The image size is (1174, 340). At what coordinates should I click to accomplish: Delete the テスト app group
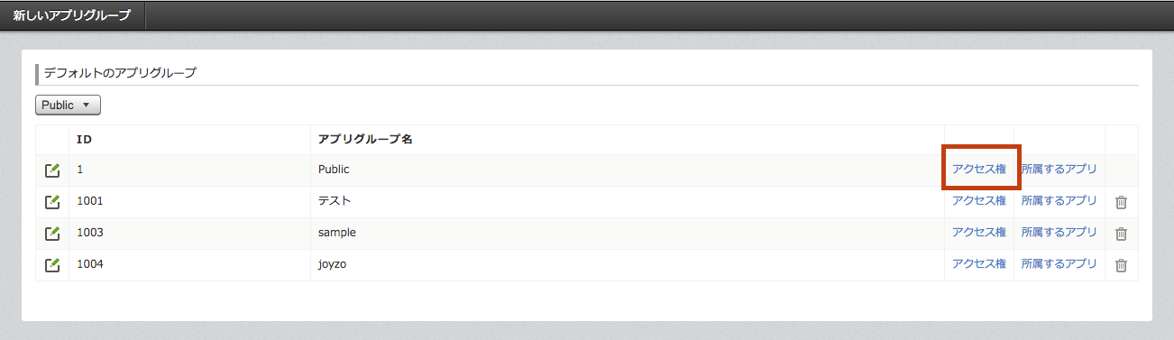pos(1121,202)
